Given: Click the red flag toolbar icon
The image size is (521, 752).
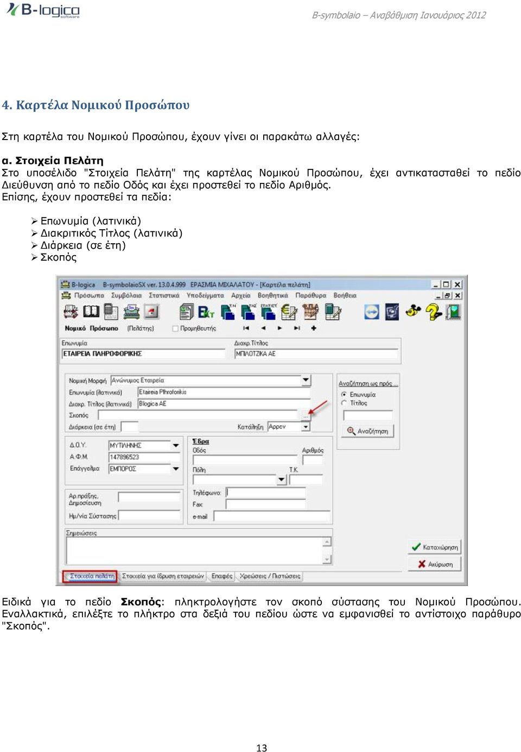Looking at the screenshot, I should pyautogui.click(x=151, y=312).
